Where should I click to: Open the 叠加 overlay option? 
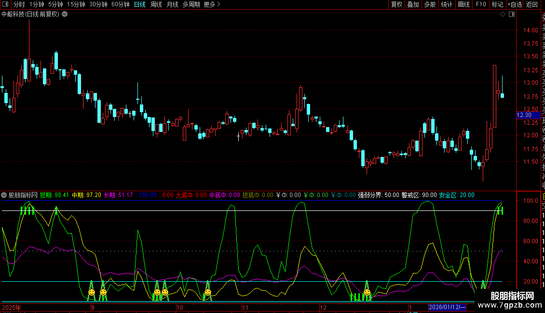click(413, 4)
